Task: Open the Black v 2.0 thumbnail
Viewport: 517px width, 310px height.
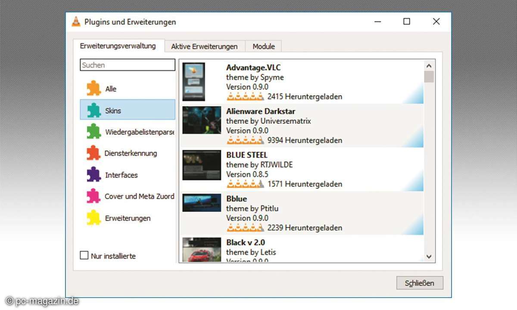Action: pos(202,250)
